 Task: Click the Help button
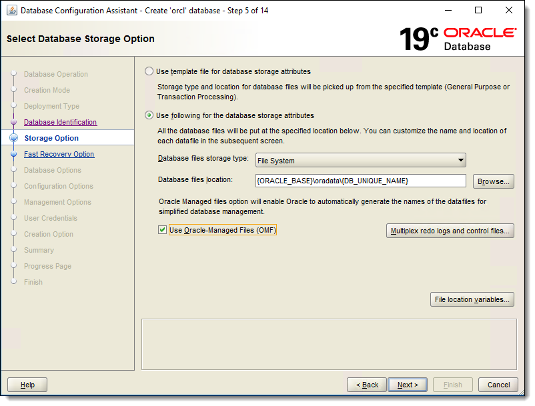27,385
